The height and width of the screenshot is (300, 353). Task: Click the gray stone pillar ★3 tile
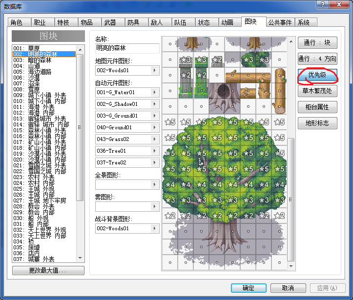(x=186, y=60)
